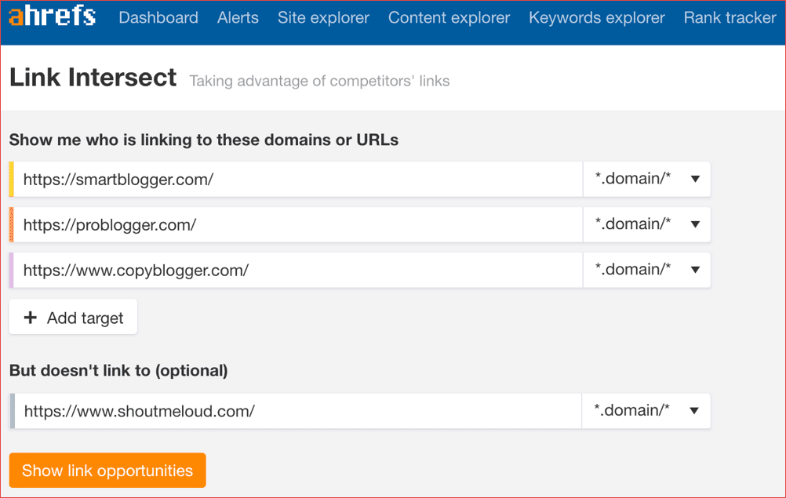This screenshot has height=498, width=786.
Task: Select the copyblogger.com URL input
Action: [x=298, y=270]
